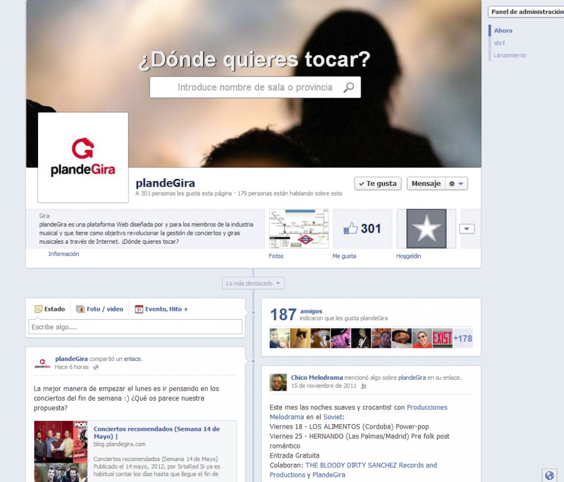Click the Estado note icon
Screen dimensions: 564x482
(38, 309)
